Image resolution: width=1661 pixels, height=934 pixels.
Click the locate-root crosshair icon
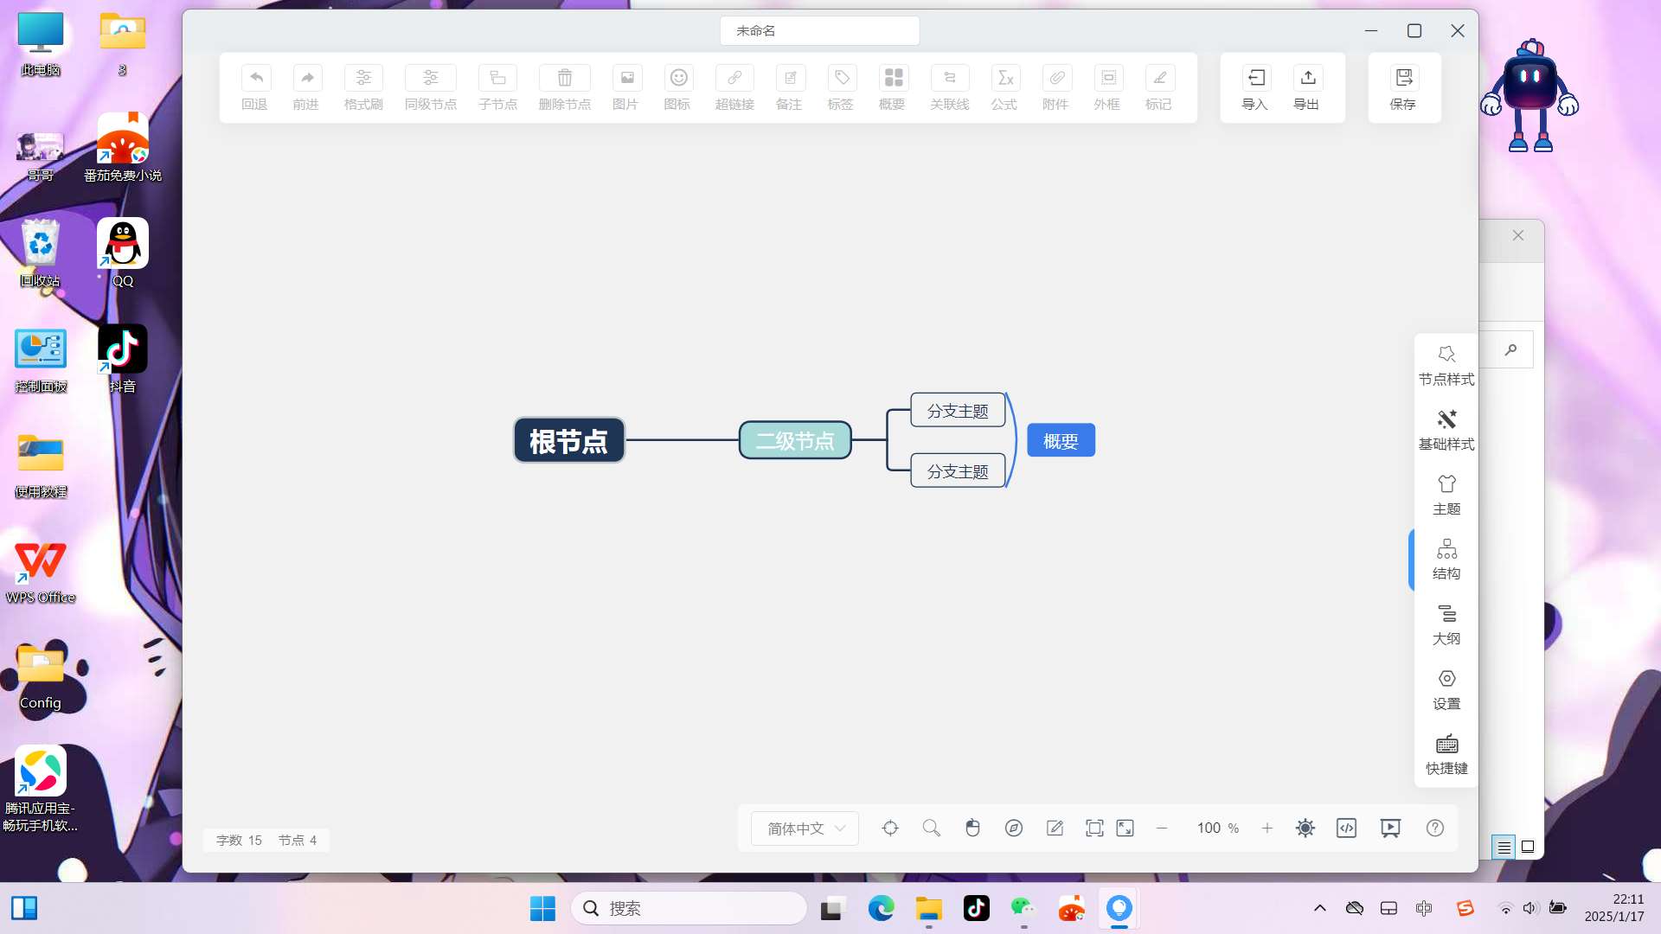890,828
